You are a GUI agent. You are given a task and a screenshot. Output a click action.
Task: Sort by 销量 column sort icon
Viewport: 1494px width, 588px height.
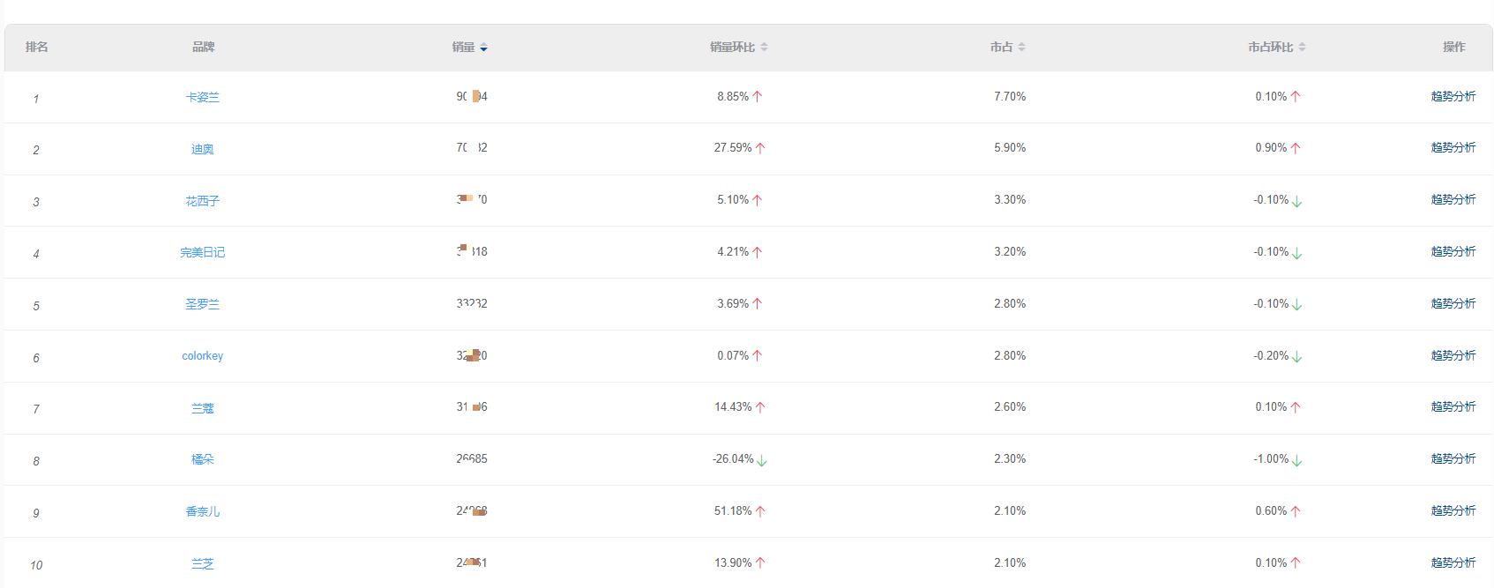[x=483, y=48]
